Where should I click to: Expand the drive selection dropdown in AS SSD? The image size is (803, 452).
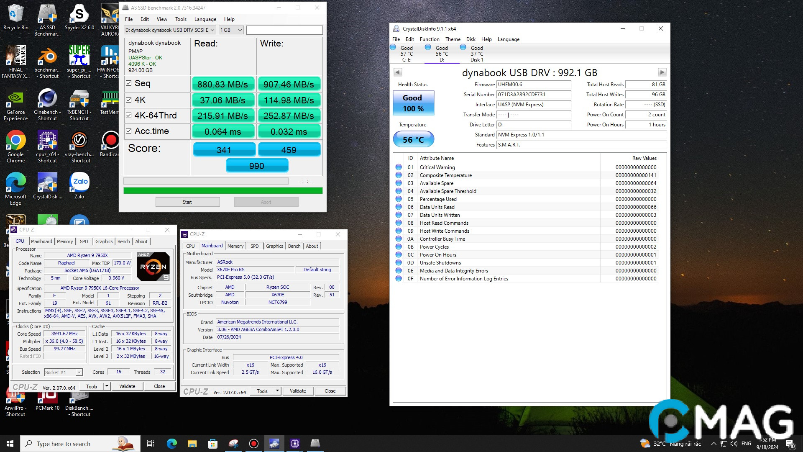click(x=212, y=30)
